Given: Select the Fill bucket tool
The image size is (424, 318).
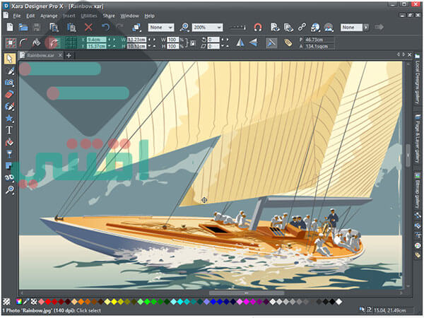Looking at the screenshot, I should (x=9, y=142).
